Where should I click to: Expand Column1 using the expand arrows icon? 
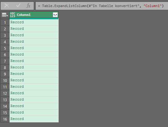pyautogui.click(x=55, y=15)
